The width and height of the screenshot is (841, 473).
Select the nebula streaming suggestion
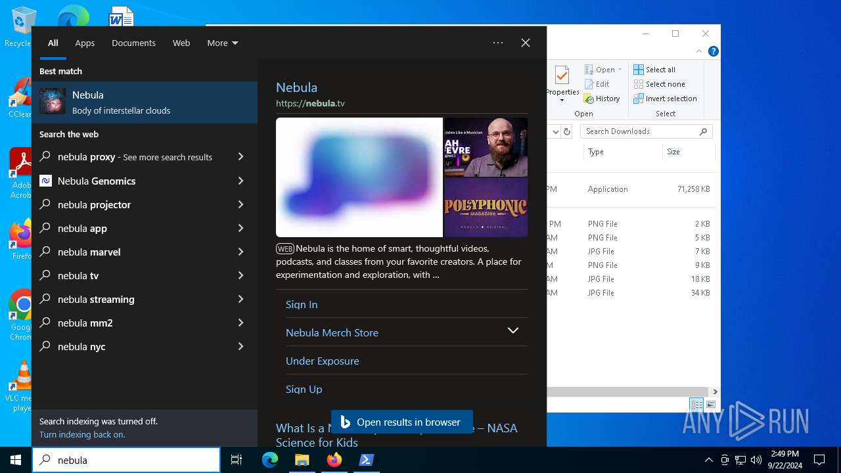[x=145, y=299]
